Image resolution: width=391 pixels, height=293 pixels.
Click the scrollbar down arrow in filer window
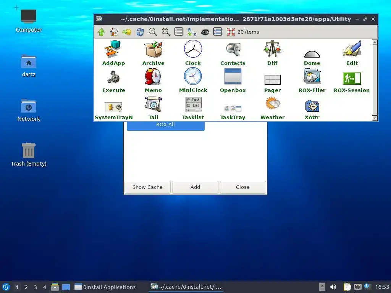coord(375,118)
